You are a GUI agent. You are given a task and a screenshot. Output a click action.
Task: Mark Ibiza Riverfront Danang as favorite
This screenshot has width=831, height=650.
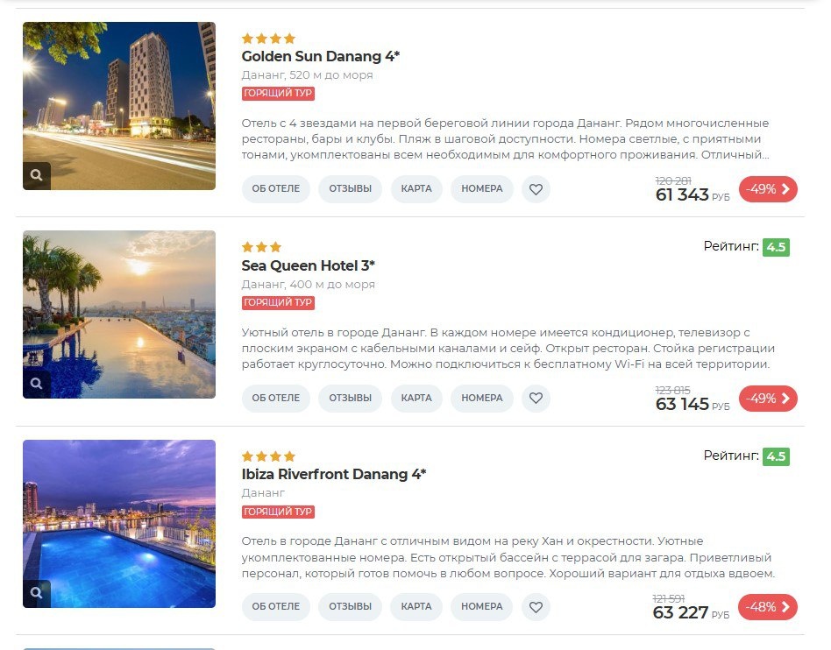[536, 607]
